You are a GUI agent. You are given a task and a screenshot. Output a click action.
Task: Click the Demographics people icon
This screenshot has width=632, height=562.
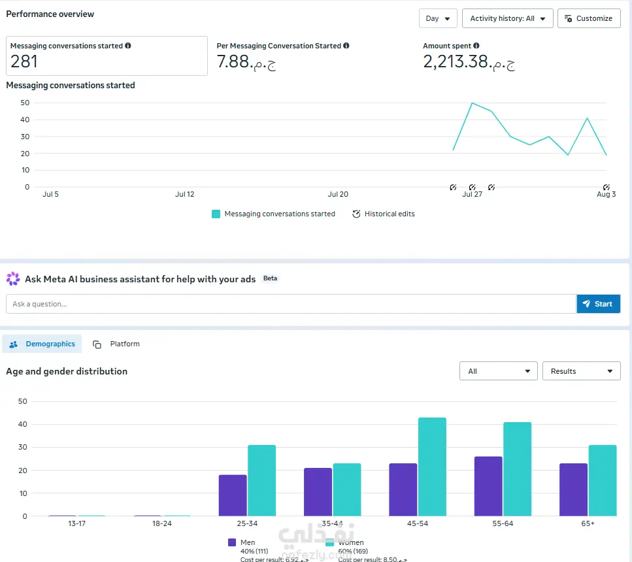(13, 344)
